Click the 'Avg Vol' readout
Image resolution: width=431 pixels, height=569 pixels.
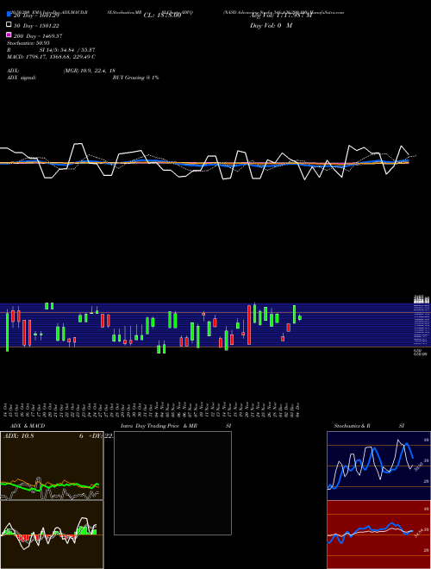pyautogui.click(x=280, y=16)
